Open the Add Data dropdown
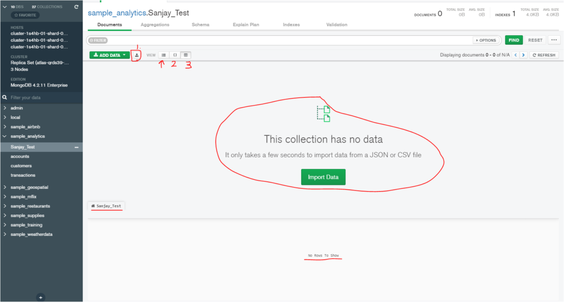 (x=110, y=55)
